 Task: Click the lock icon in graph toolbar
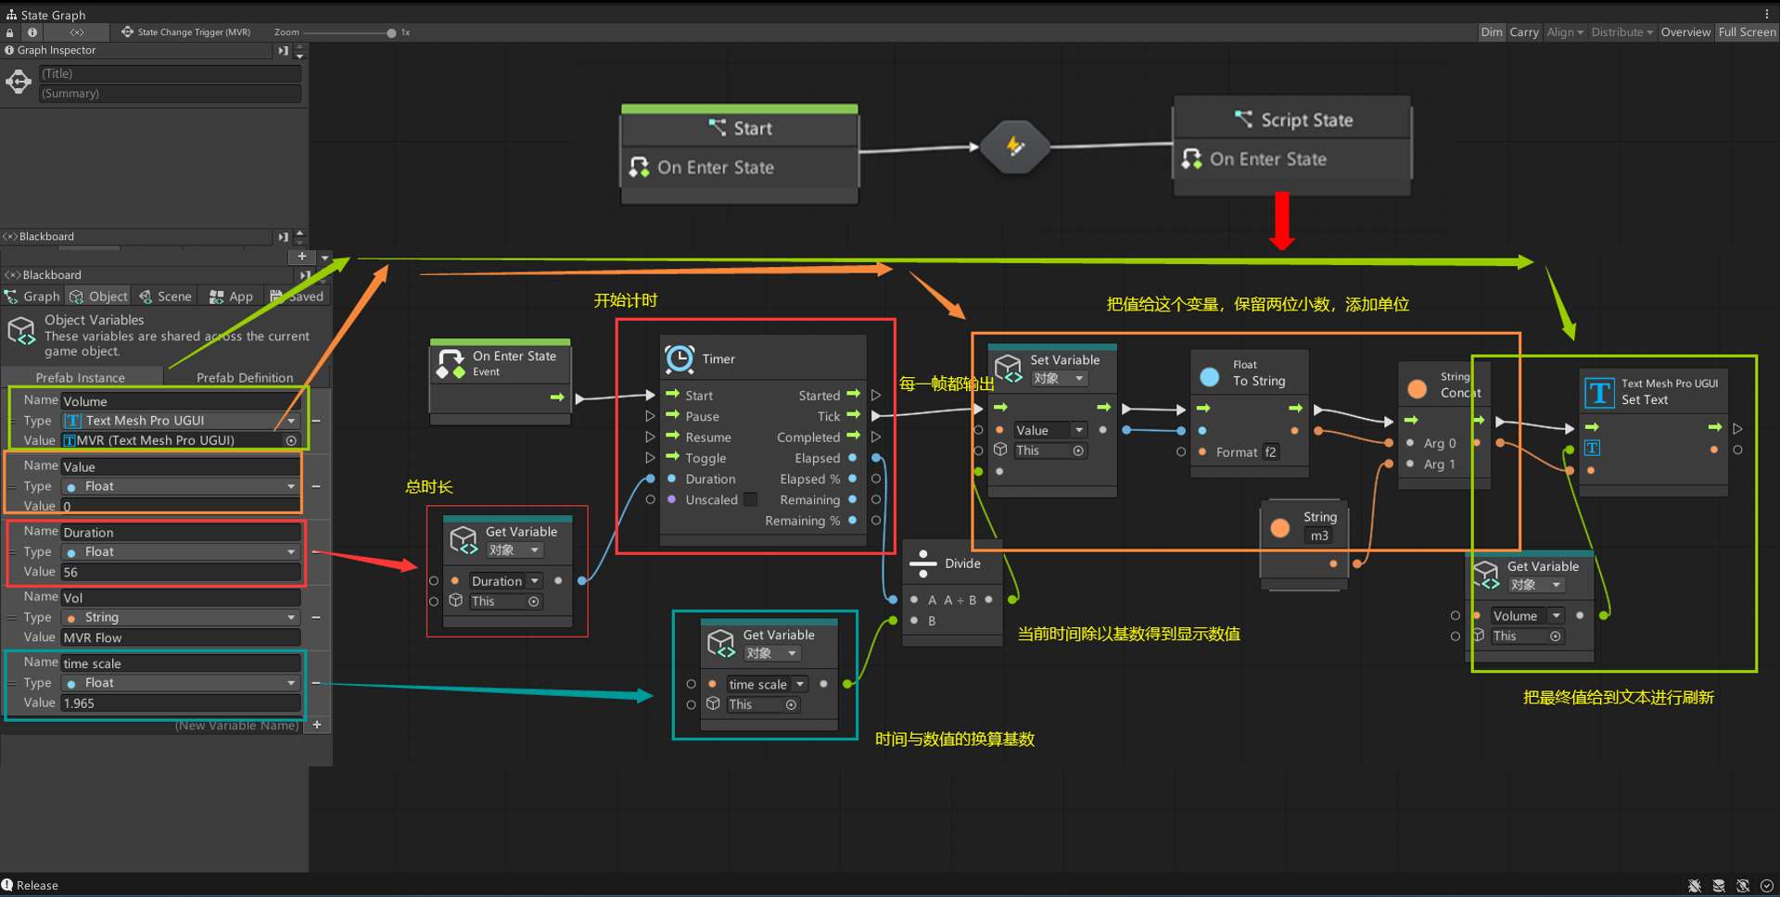tap(10, 32)
